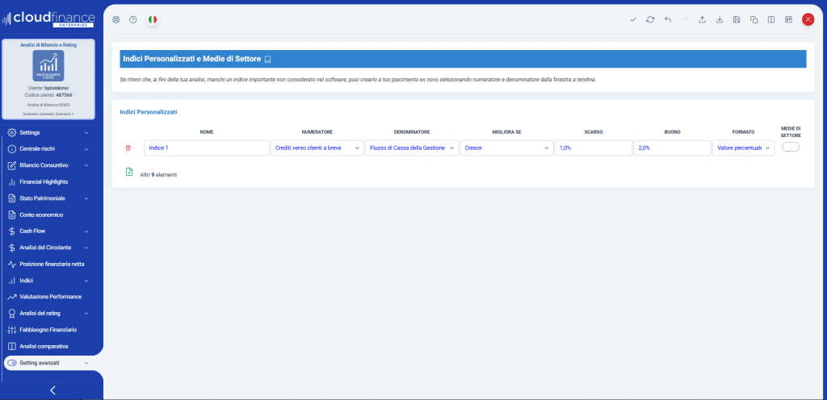Screen dimensions: 827x400
Task: Click the save floppy disk icon
Action: coord(737,19)
